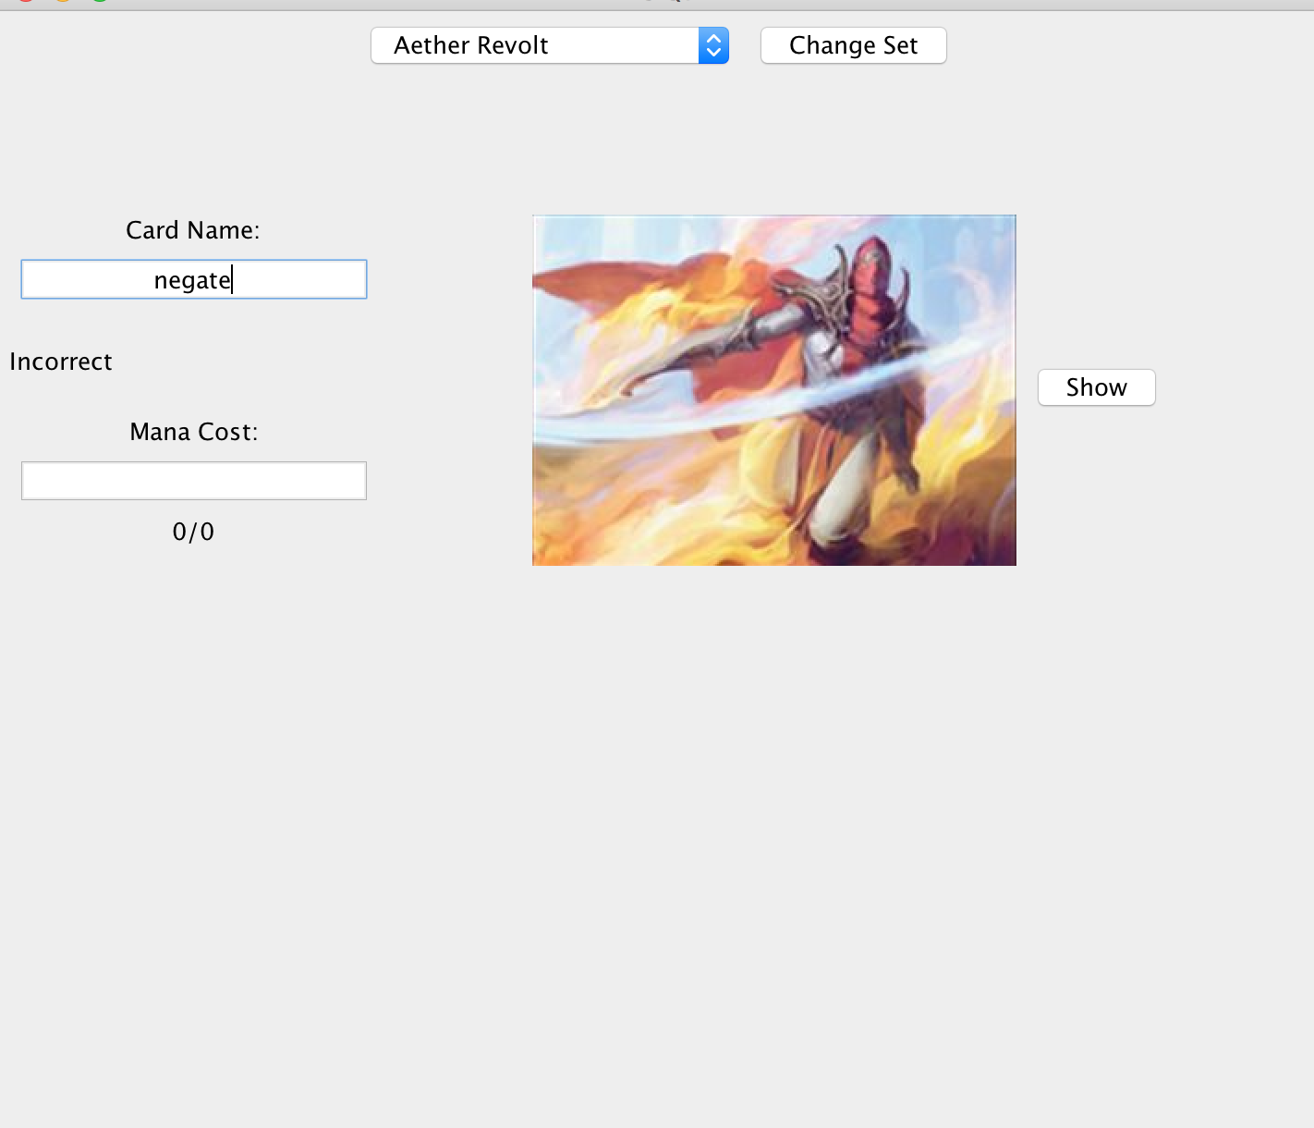Focus the Card Name input field

point(194,279)
